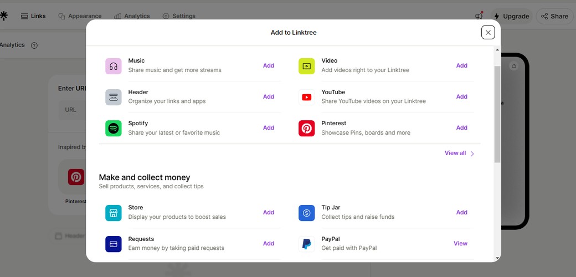Open the Appearance tab
The image size is (576, 277).
80,16
